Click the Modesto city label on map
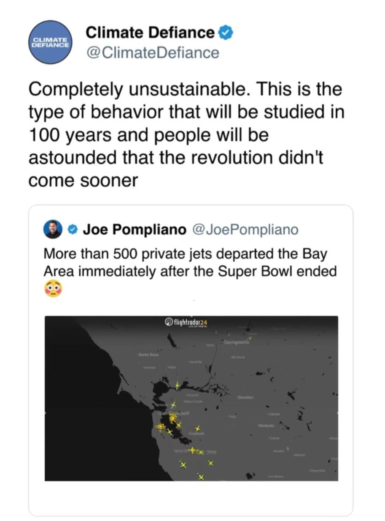385x521 pixels. (266, 426)
